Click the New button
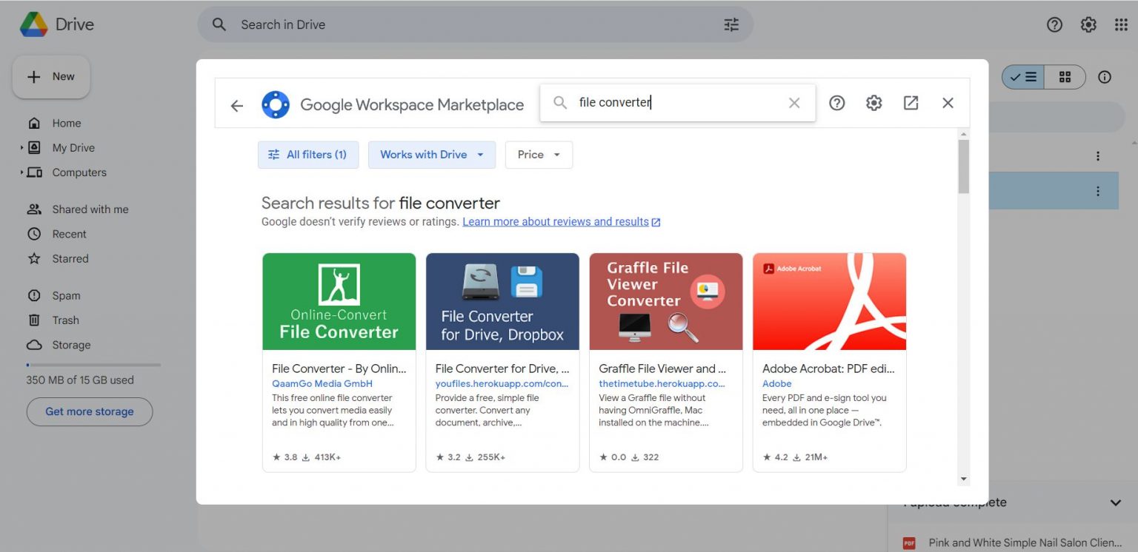1138x552 pixels. click(51, 77)
